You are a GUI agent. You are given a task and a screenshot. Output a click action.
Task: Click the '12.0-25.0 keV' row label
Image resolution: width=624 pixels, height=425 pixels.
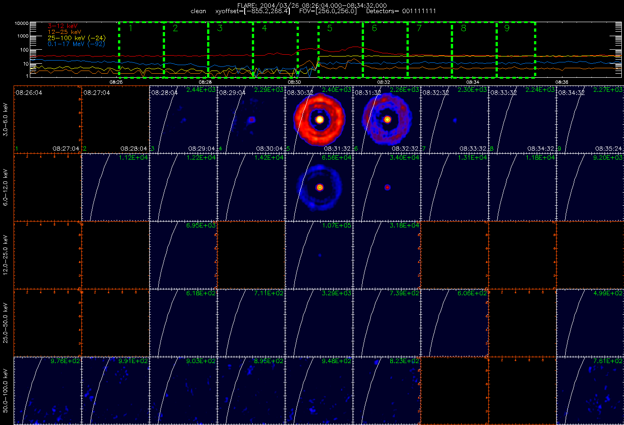(6, 255)
